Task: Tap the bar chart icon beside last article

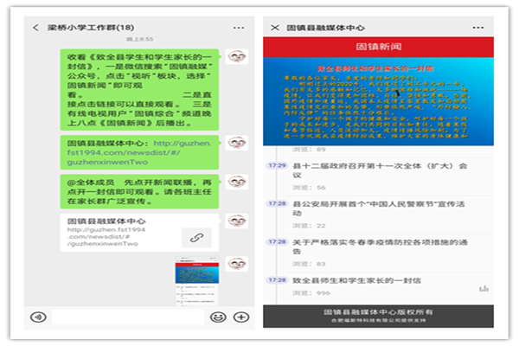Action: pyautogui.click(x=484, y=288)
